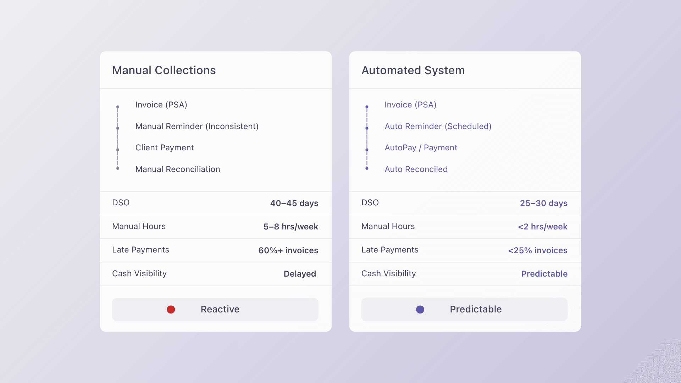
Task: Select the Delayed cash visibility value
Action: tap(300, 274)
